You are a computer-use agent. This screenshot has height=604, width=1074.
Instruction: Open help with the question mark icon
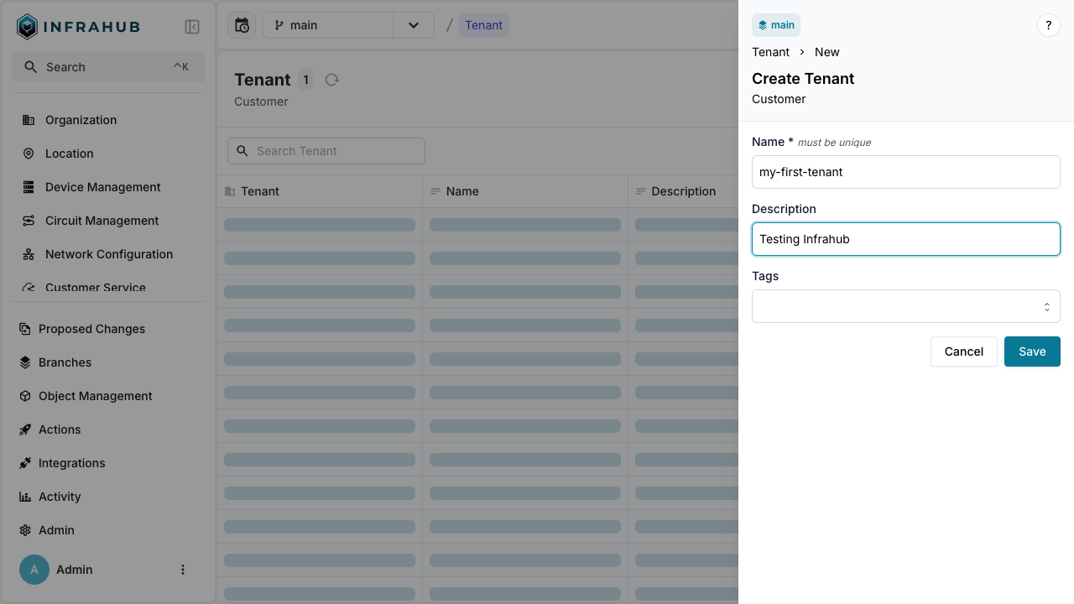coord(1048,25)
